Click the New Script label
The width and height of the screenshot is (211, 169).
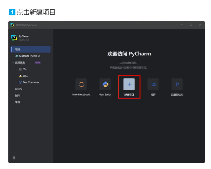pos(105,95)
